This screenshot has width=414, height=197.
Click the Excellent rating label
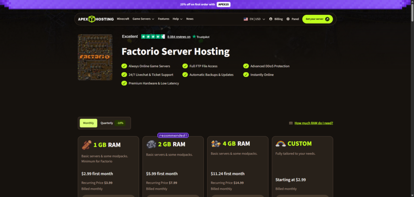coord(130,37)
